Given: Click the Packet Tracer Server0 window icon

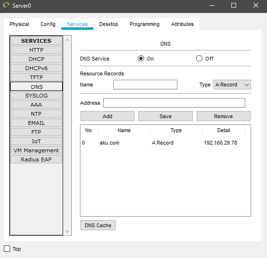Looking at the screenshot, I should [x=6, y=5].
